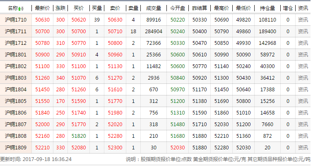Select the 昨结算 column header
The image size is (313, 166).
(x=200, y=8)
